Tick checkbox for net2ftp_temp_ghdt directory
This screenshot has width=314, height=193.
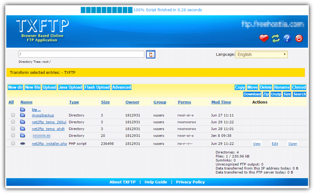(13, 129)
